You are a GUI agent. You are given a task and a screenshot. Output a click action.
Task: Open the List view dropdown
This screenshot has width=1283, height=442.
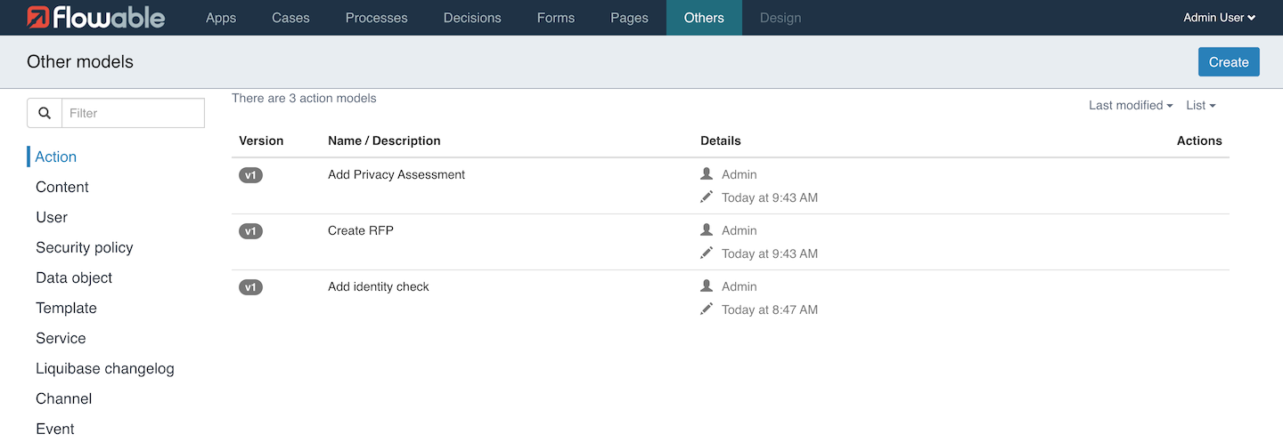point(1200,105)
